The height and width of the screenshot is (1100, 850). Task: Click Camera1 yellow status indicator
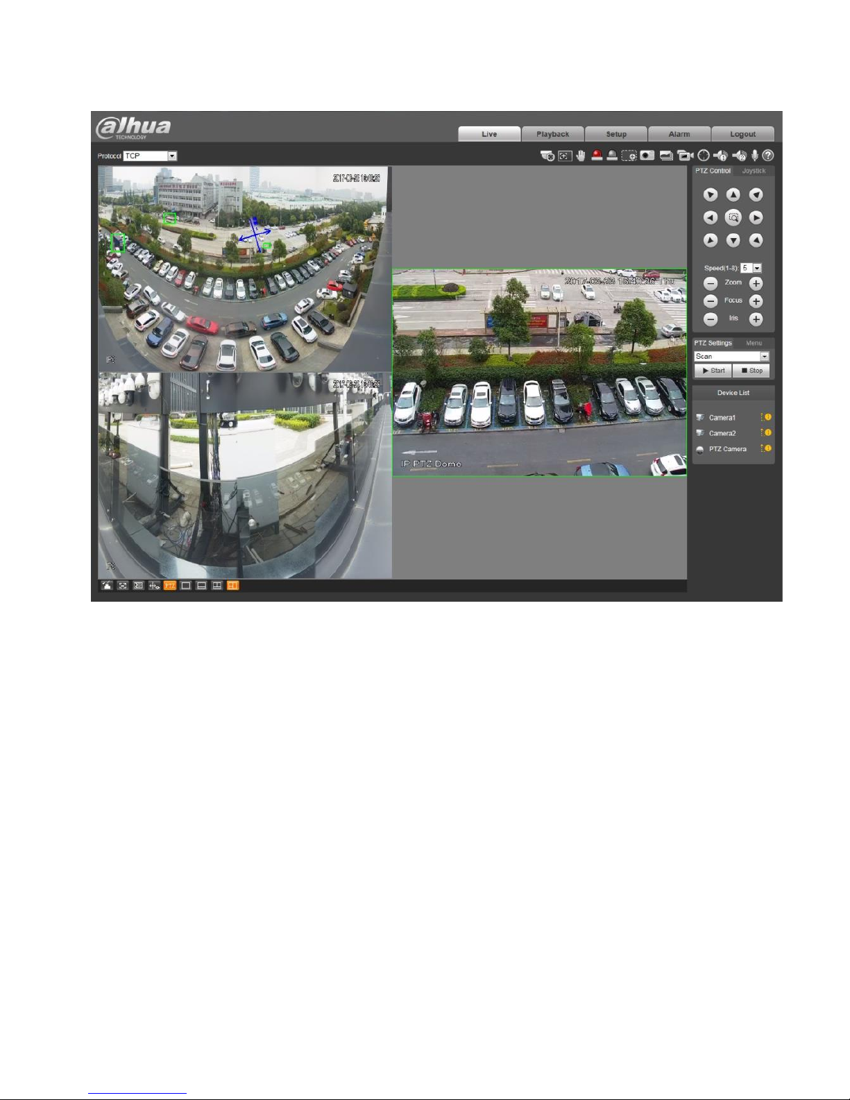click(x=767, y=417)
